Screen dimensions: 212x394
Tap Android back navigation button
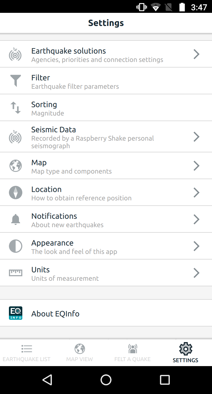coord(47,380)
